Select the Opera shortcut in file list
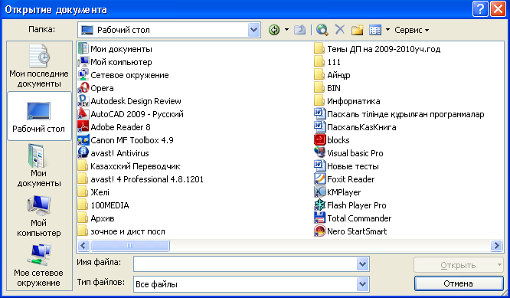The image size is (510, 298). (96, 88)
